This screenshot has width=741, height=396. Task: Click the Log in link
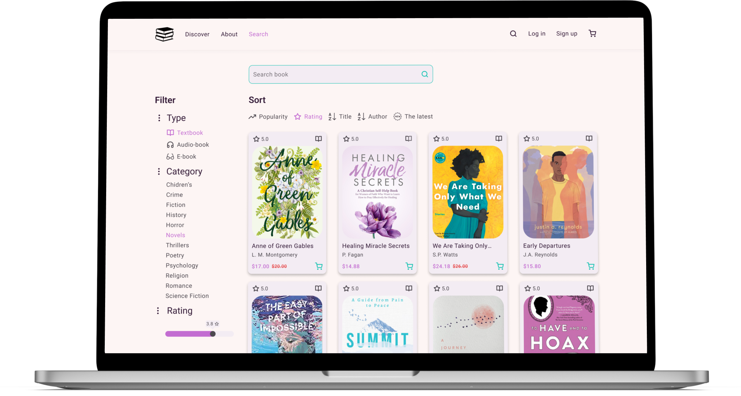tap(537, 33)
